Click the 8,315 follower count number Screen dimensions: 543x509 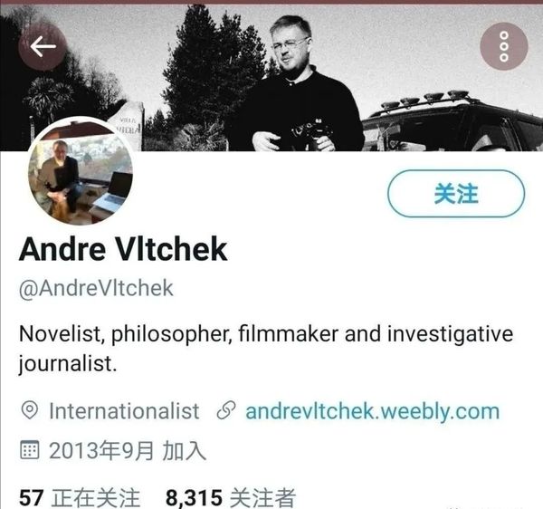point(194,498)
